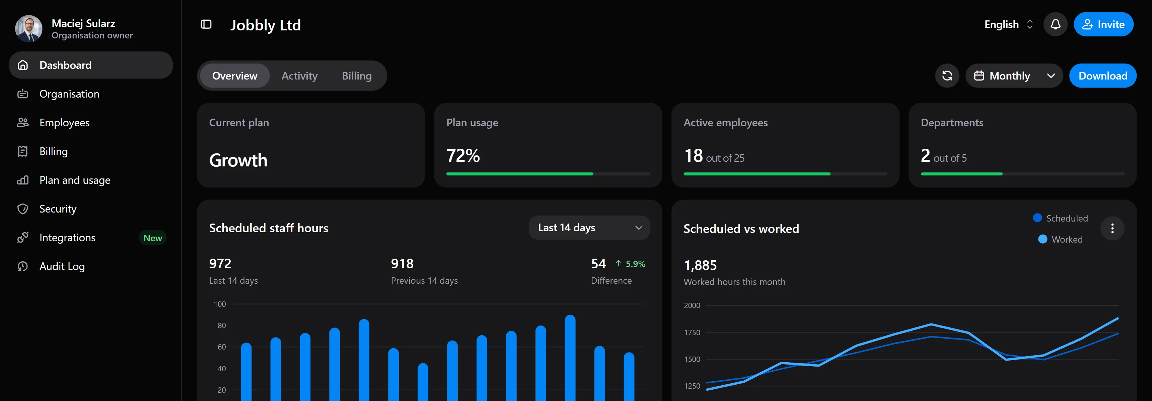The image size is (1152, 401).
Task: Toggle the Scheduled legend series
Action: point(1060,218)
